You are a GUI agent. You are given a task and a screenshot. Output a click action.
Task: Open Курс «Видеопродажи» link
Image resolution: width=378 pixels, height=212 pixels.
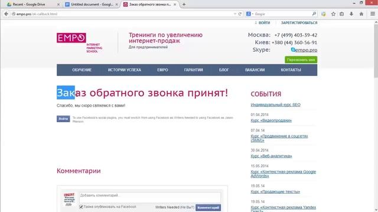coord(271,120)
